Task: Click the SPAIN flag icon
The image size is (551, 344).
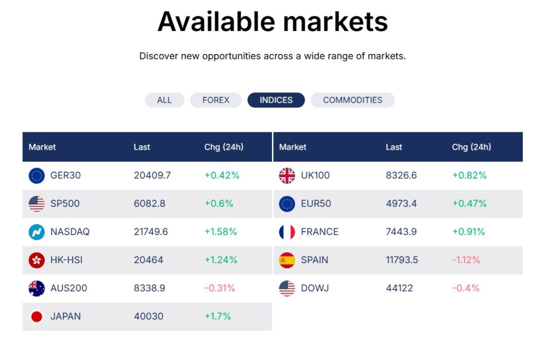Action: [287, 260]
